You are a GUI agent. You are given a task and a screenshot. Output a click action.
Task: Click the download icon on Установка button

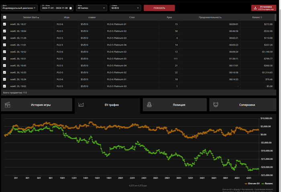pyautogui.click(x=255, y=8)
